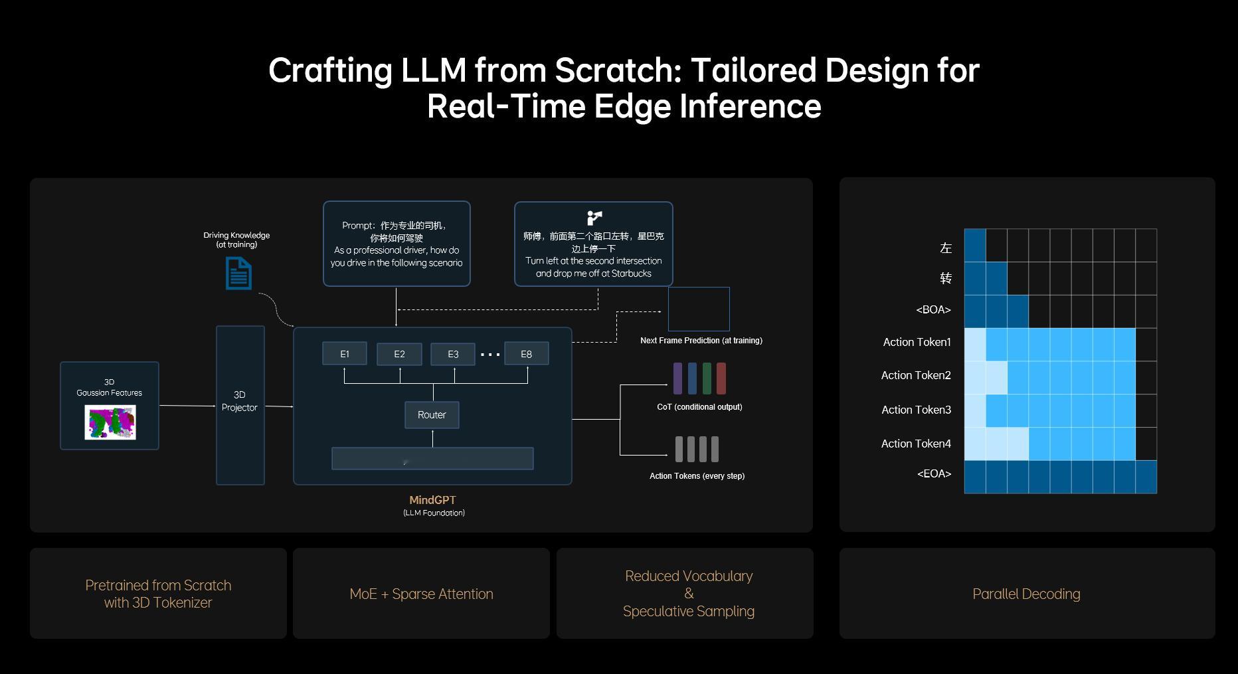Click the 'MoE + Sparse Attention' card
The width and height of the screenshot is (1238, 674).
pyautogui.click(x=422, y=594)
